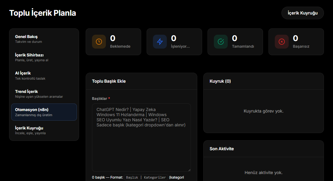The height and width of the screenshot is (181, 333).
Task: Click the red X Başarısız icon
Action: tap(282, 42)
